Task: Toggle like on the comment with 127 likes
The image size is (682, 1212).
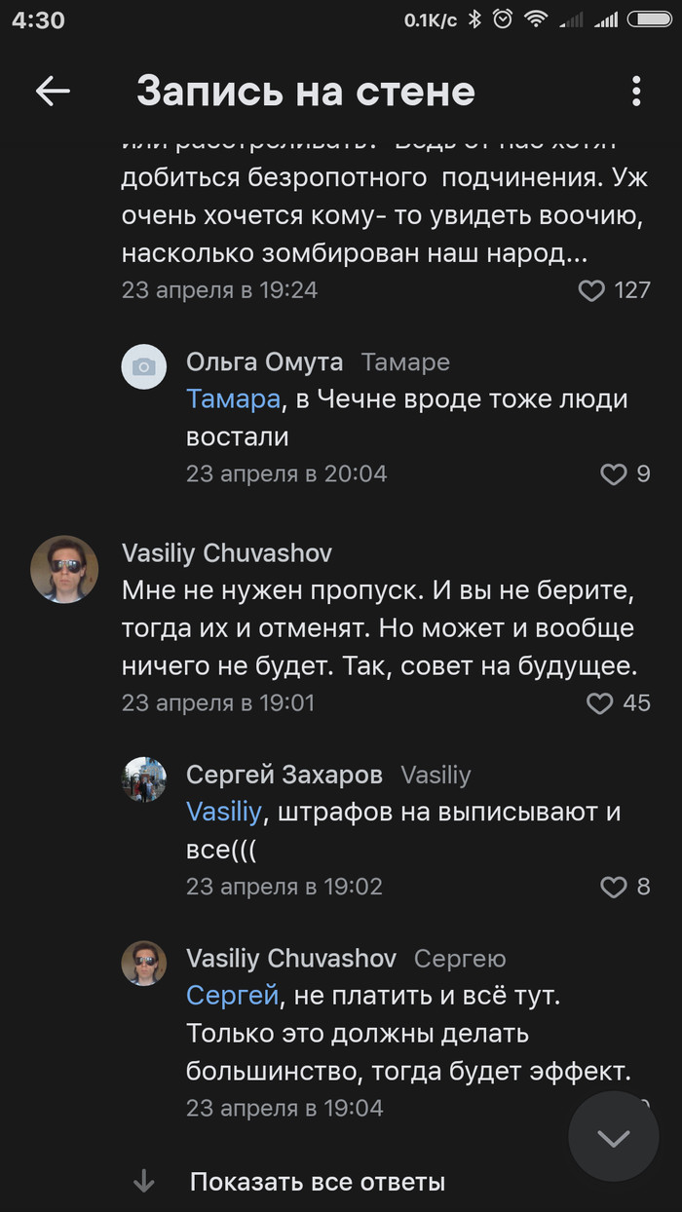Action: coord(591,290)
